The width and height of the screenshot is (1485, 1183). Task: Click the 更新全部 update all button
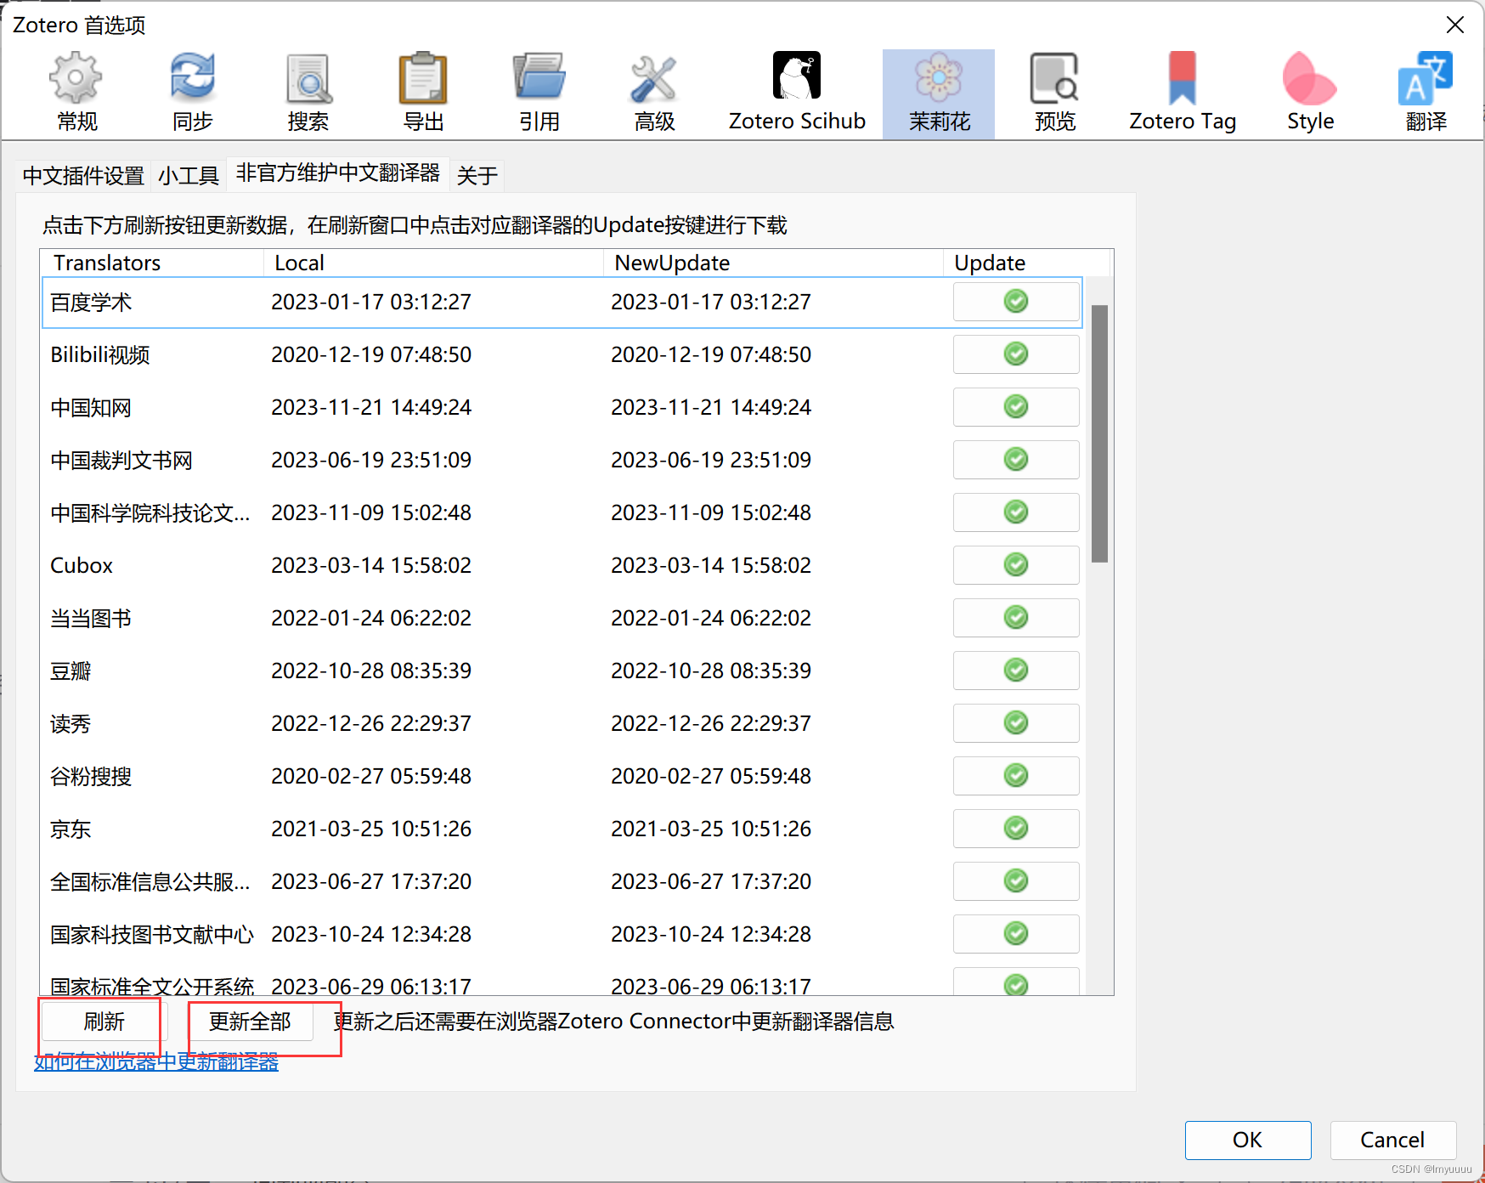point(250,1022)
